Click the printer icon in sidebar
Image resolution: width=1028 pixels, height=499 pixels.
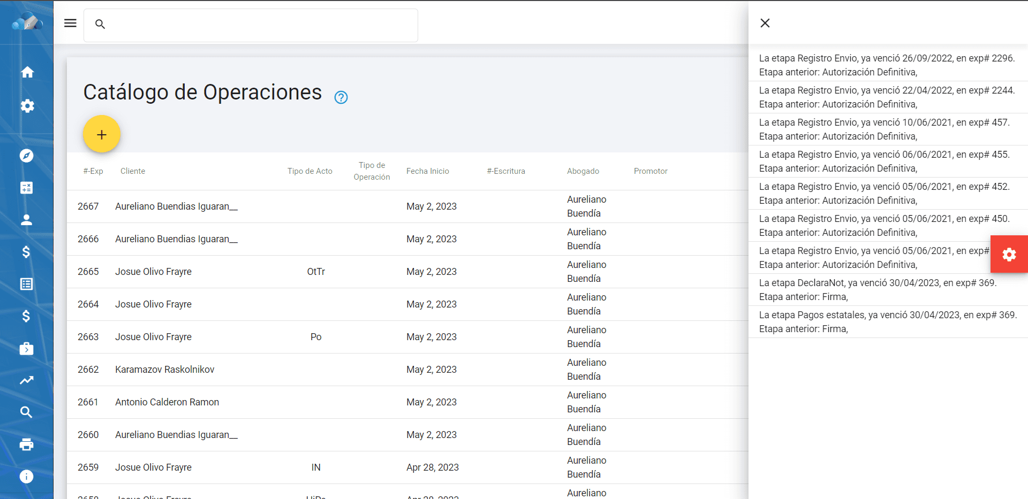pyautogui.click(x=27, y=444)
